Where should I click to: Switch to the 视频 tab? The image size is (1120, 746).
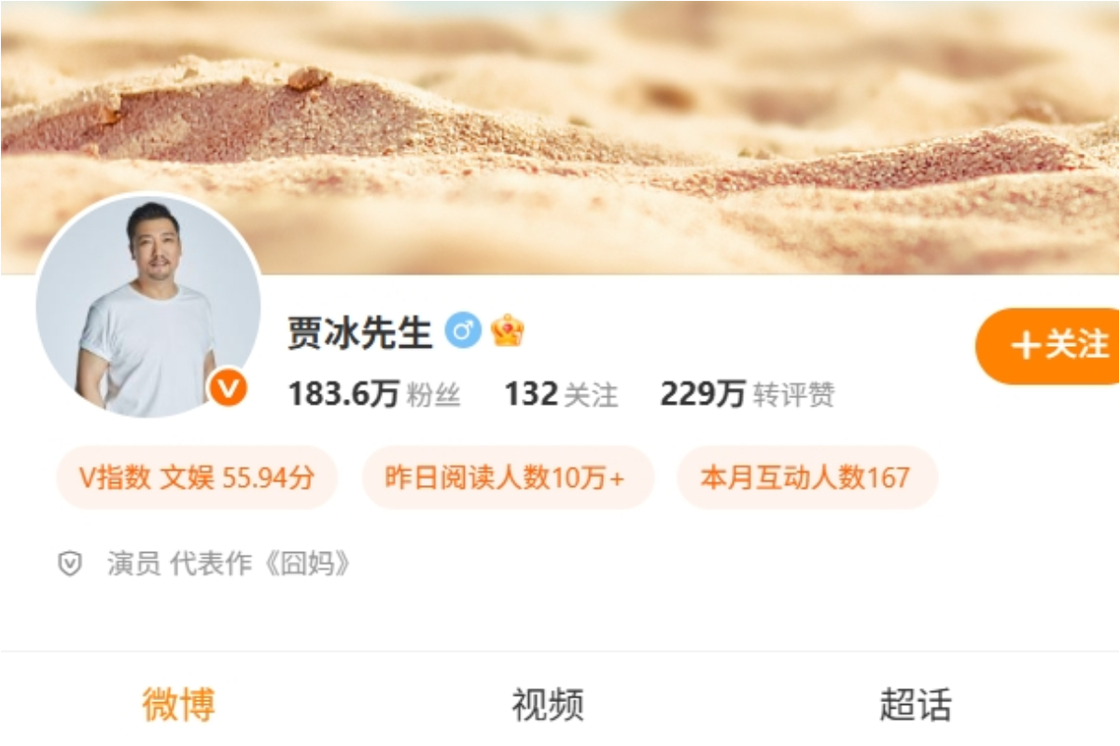coord(548,704)
